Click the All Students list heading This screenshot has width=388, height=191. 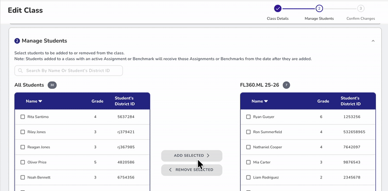[x=29, y=85]
